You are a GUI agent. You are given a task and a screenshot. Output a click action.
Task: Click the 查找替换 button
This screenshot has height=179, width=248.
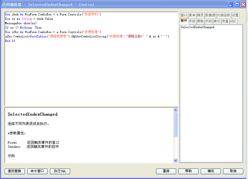click(15, 171)
